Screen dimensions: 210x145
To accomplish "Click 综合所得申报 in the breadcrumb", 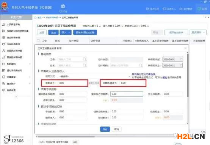I will tap(52, 17).
